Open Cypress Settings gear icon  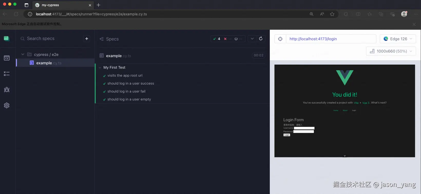click(x=7, y=105)
